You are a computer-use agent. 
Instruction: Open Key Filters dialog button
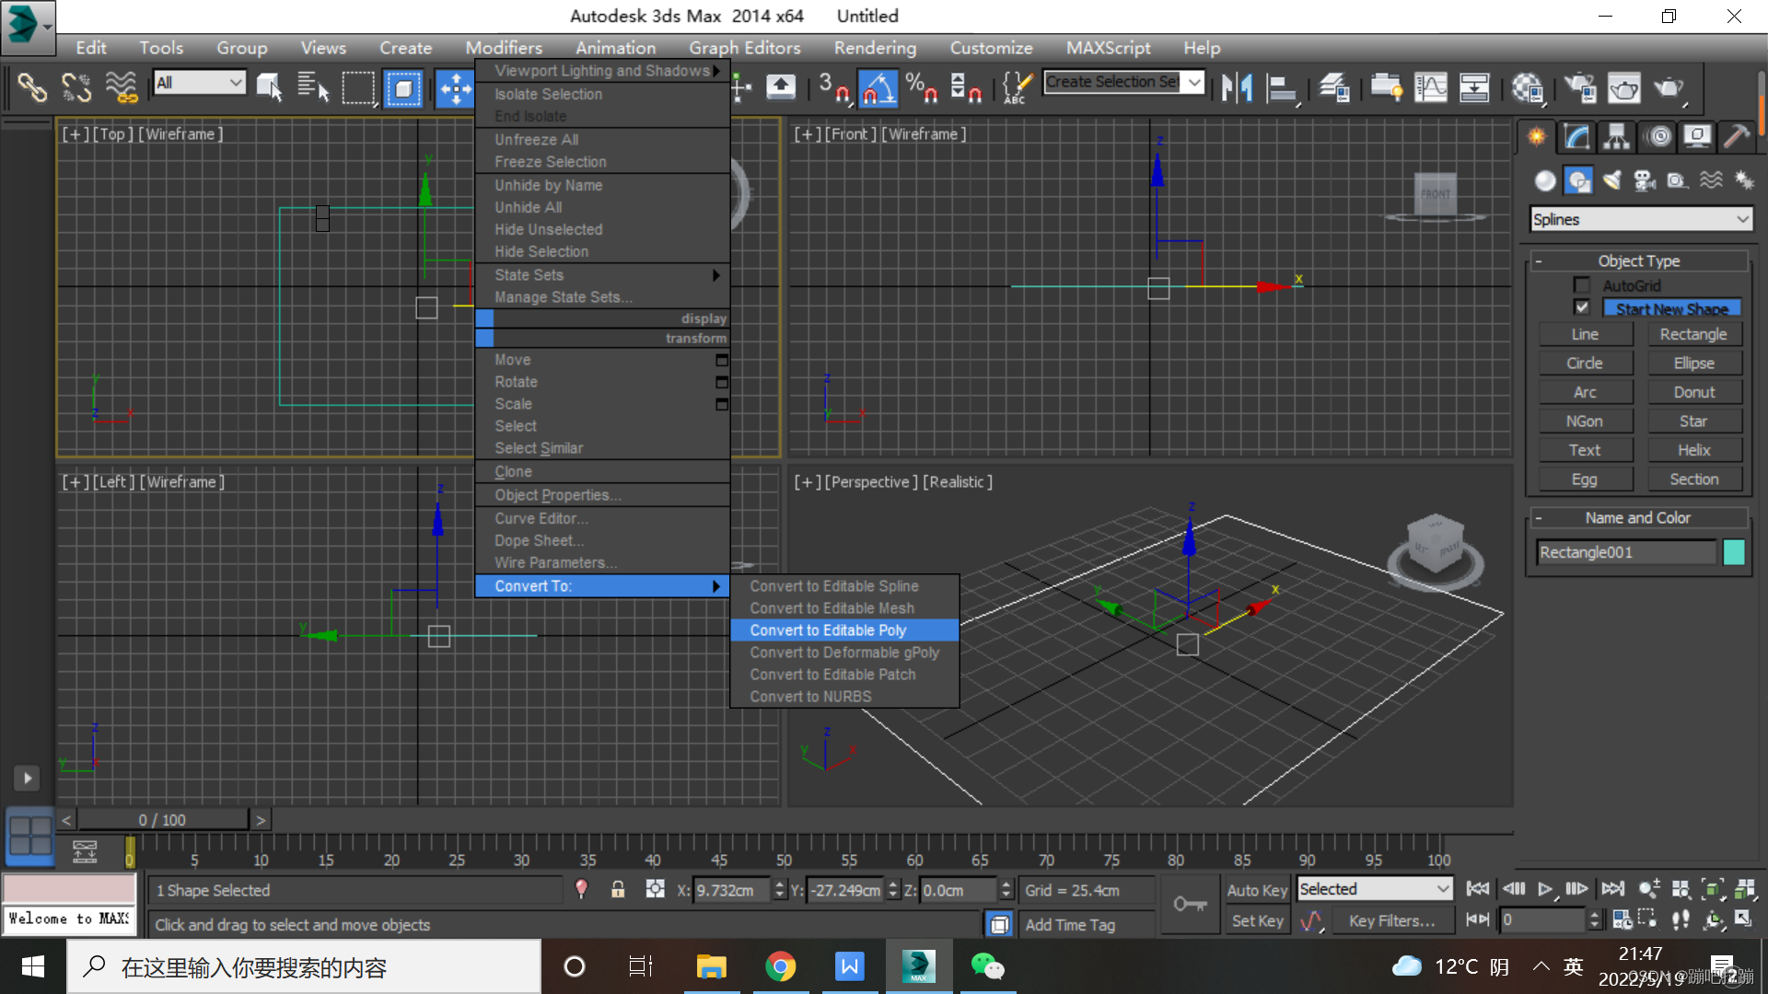point(1391,920)
